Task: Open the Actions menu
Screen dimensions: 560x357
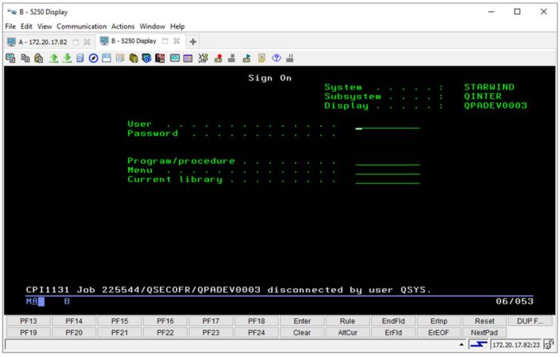Action: 123,26
